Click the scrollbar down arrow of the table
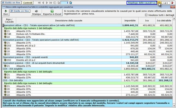This screenshot has width=176, height=108. click(174, 106)
